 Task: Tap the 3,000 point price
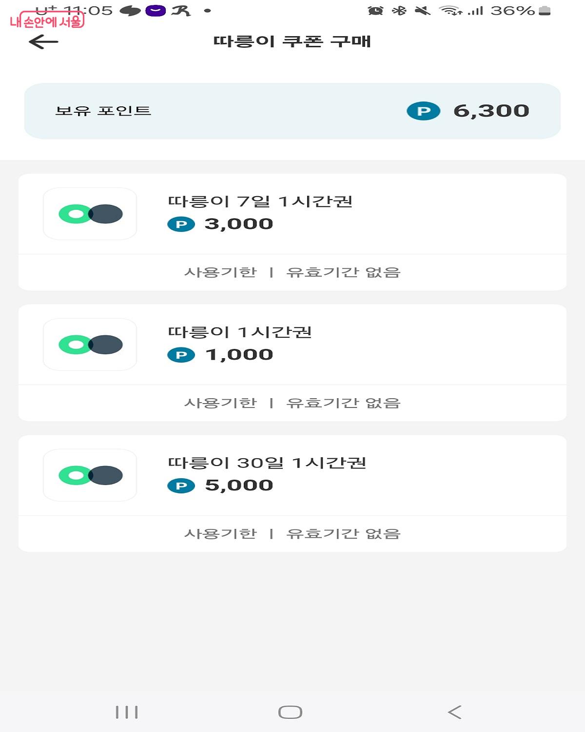239,224
